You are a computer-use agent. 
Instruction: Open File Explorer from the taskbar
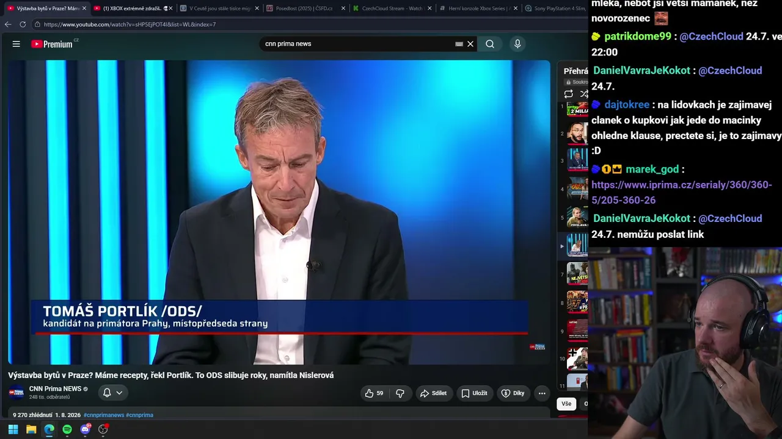point(31,429)
